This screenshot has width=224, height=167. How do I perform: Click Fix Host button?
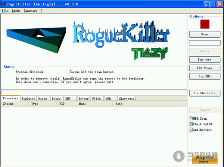[x=205, y=60]
